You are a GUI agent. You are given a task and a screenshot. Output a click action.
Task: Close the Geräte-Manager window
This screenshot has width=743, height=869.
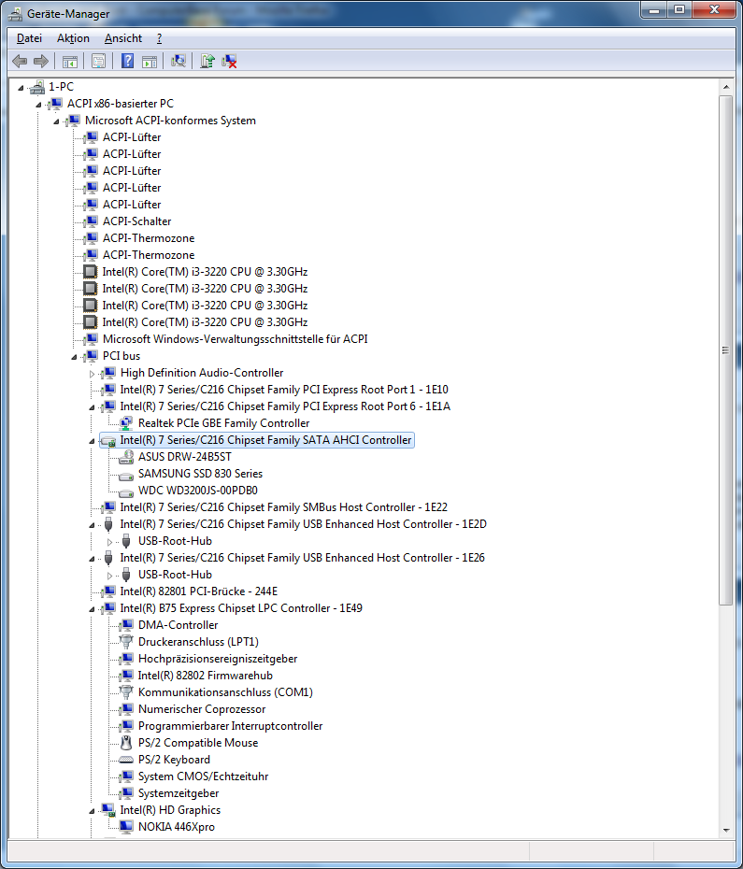tap(714, 10)
